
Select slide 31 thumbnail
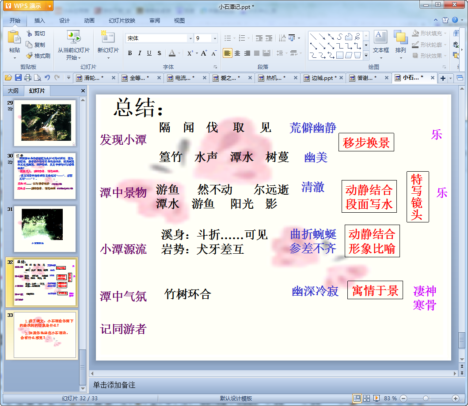tap(45, 229)
